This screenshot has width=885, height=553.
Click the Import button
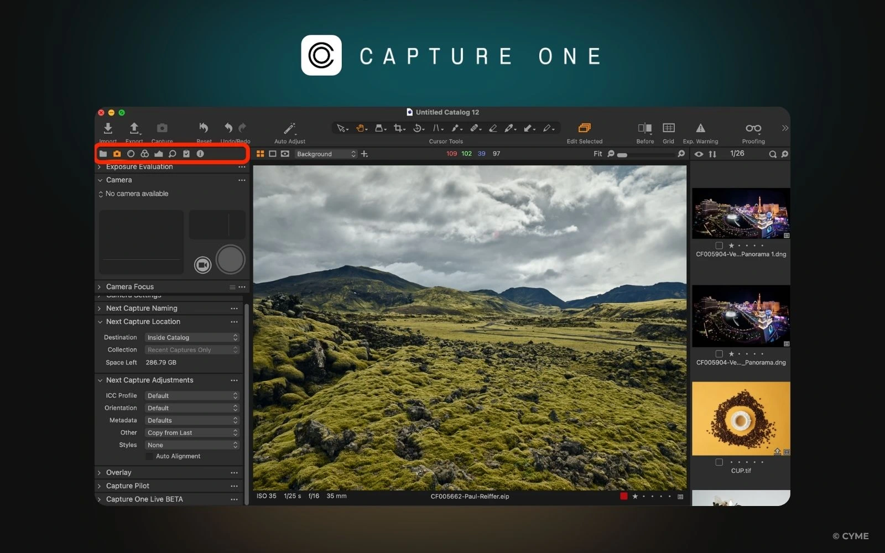click(x=108, y=128)
